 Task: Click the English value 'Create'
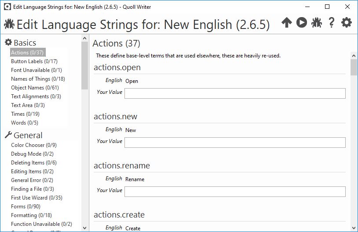133,228
